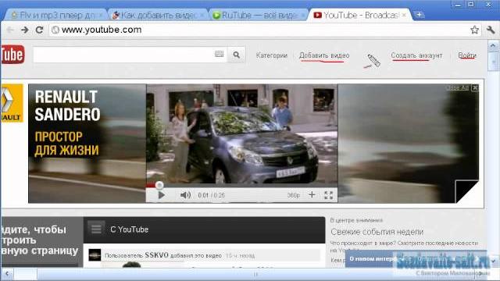Viewport: 500px width, 281px height.
Task: Switch video to fullscreen mode
Action: tap(328, 195)
